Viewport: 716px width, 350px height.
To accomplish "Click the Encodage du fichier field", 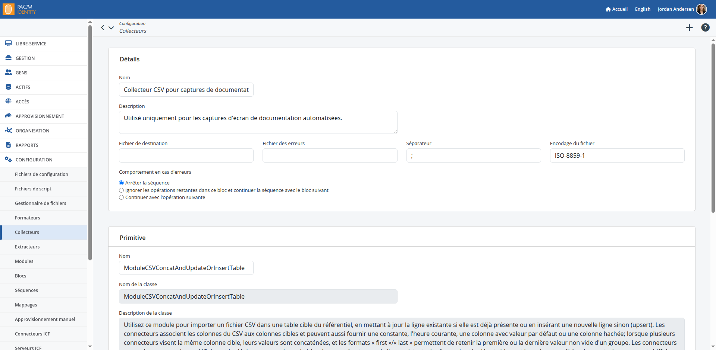I will tap(617, 155).
